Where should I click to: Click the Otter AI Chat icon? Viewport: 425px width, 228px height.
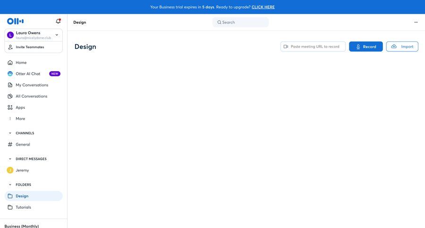point(10,74)
